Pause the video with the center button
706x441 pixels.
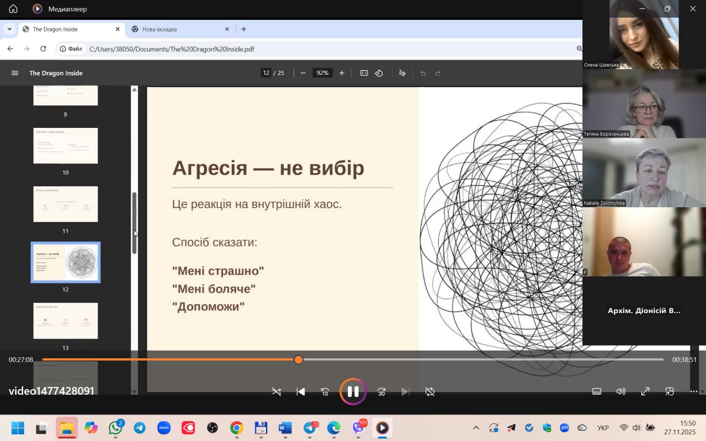353,391
